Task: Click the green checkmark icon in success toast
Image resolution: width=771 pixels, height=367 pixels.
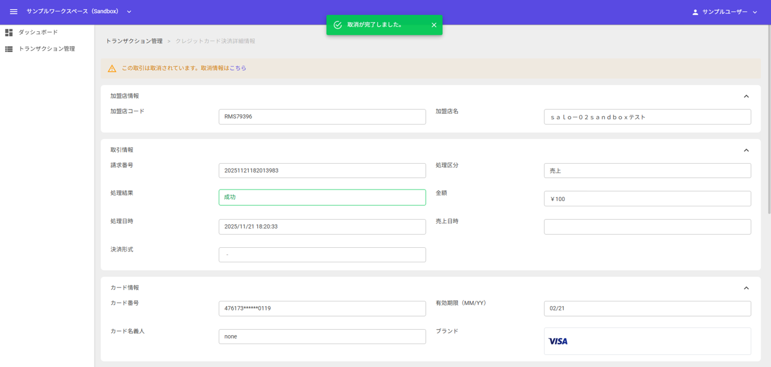Action: (x=337, y=25)
